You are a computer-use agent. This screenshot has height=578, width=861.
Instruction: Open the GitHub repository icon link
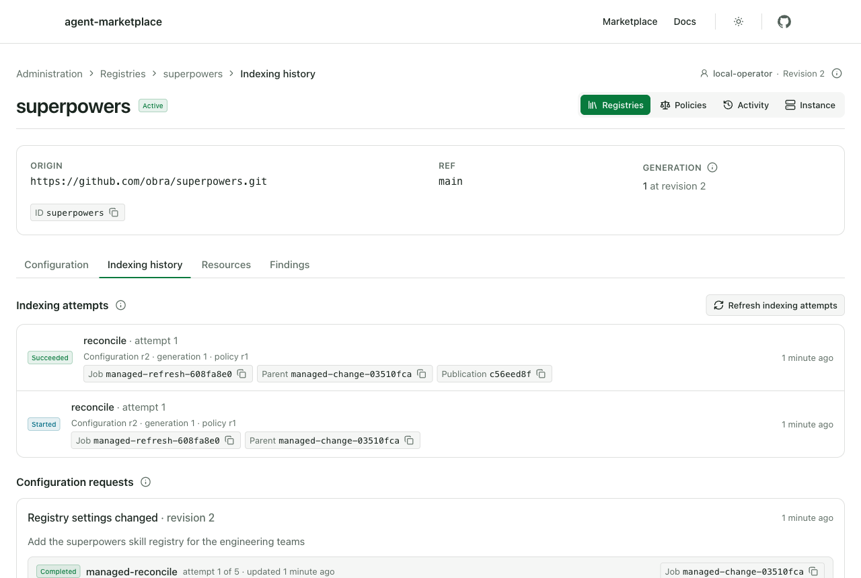[x=784, y=22]
